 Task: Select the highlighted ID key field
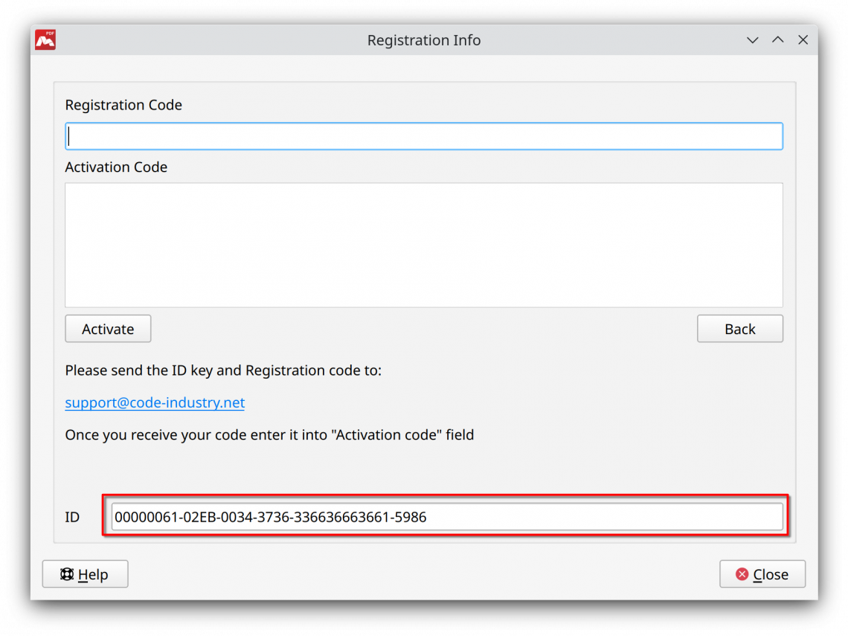446,516
